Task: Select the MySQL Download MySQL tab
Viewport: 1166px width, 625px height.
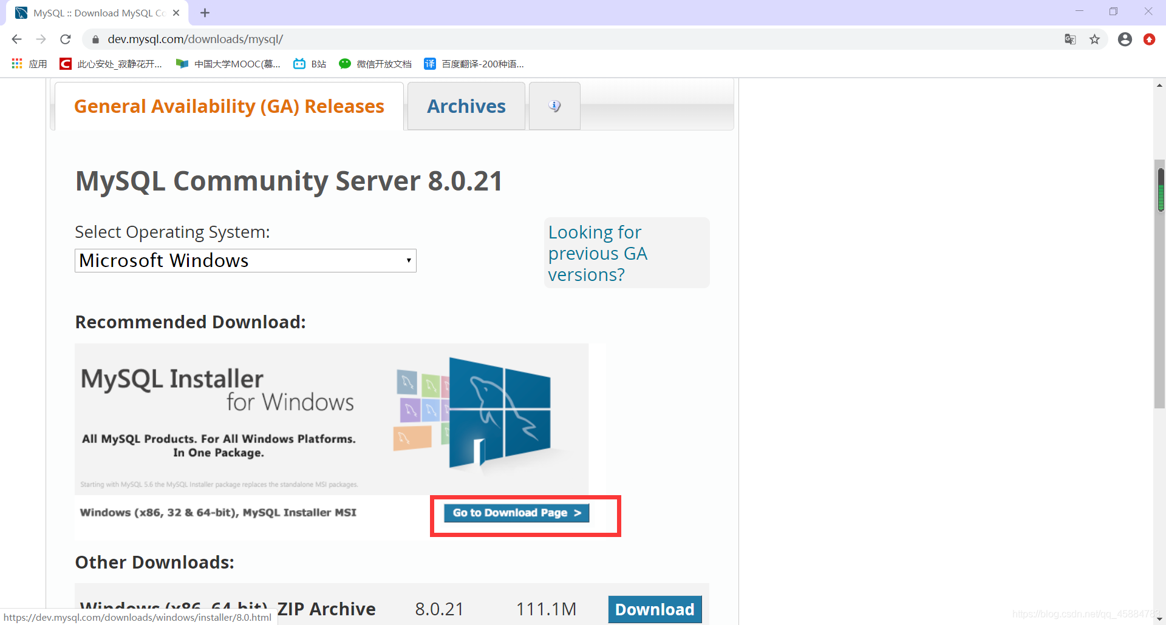Action: 97,13
